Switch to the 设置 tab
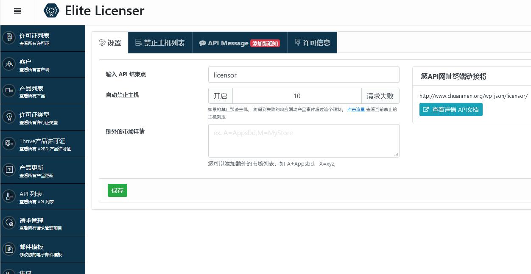Screen dimensions: 531x274 click(110, 42)
